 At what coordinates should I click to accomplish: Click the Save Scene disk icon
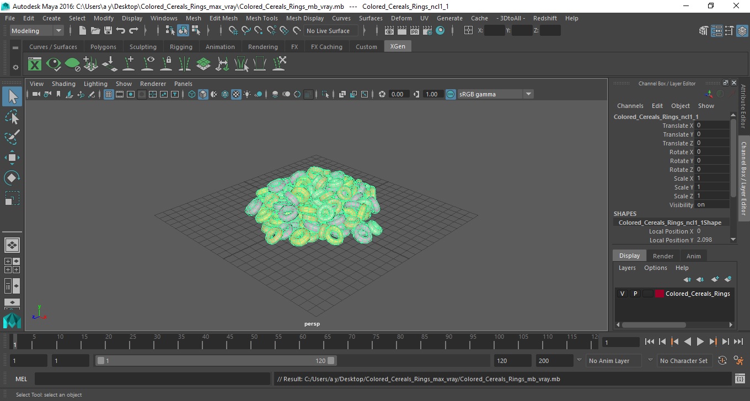click(108, 31)
